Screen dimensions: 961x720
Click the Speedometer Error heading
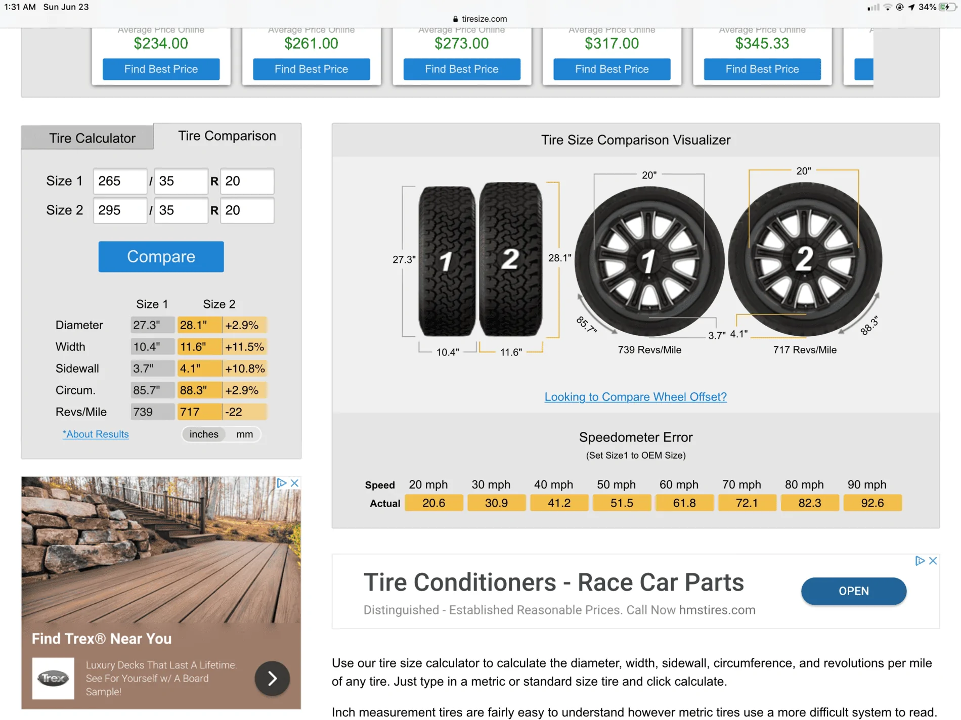[x=636, y=437]
